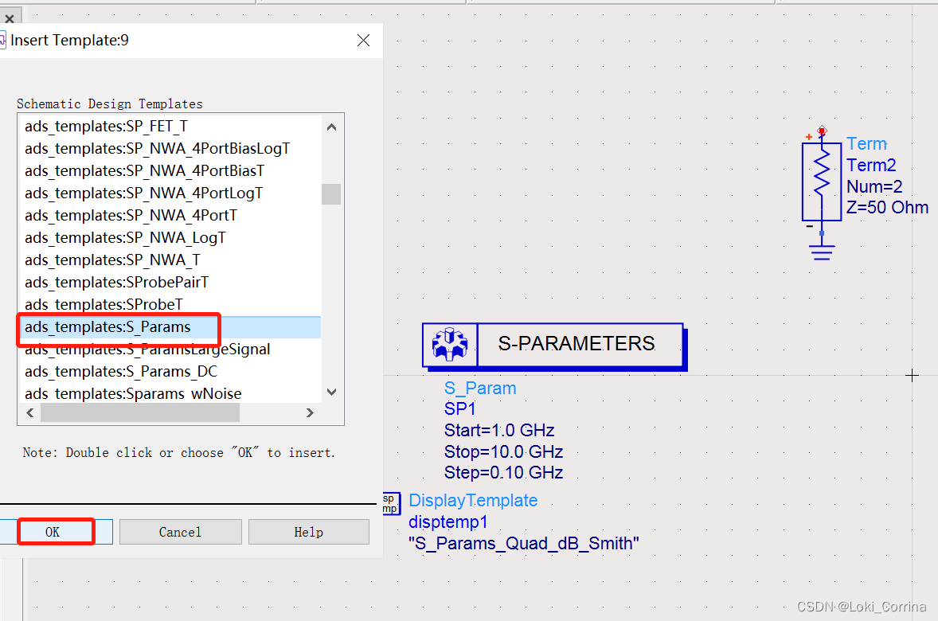Click the DisplayTemplate label
Viewport: 938px width, 621px height.
click(473, 501)
